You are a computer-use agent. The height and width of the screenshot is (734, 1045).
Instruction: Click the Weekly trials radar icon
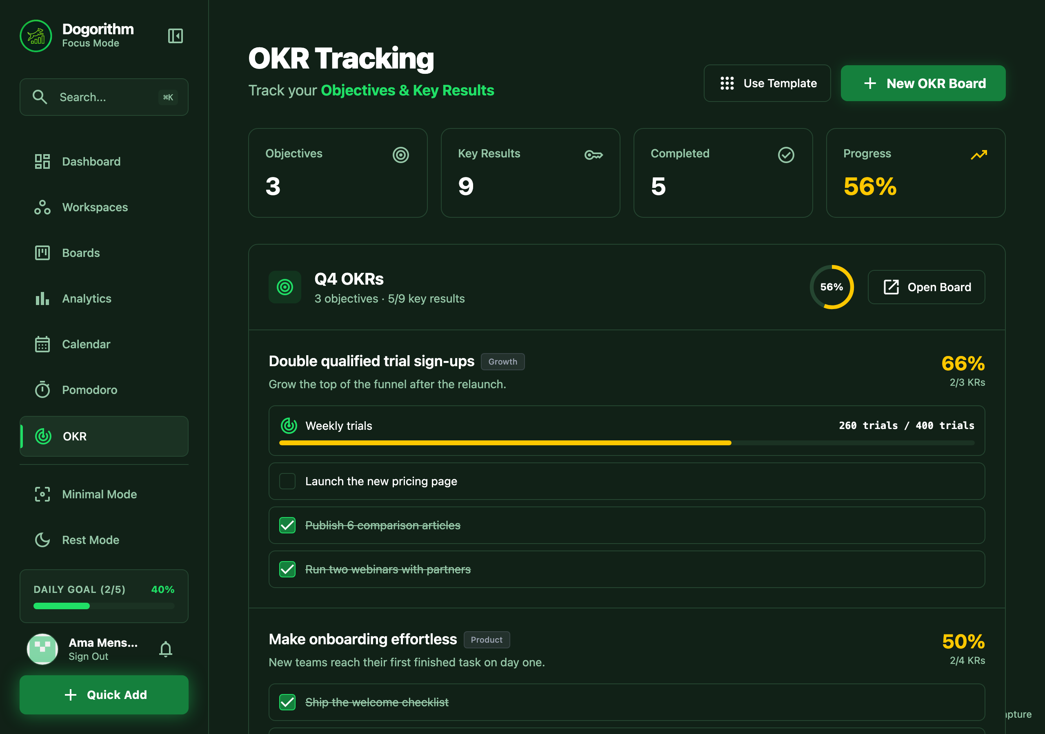(289, 426)
